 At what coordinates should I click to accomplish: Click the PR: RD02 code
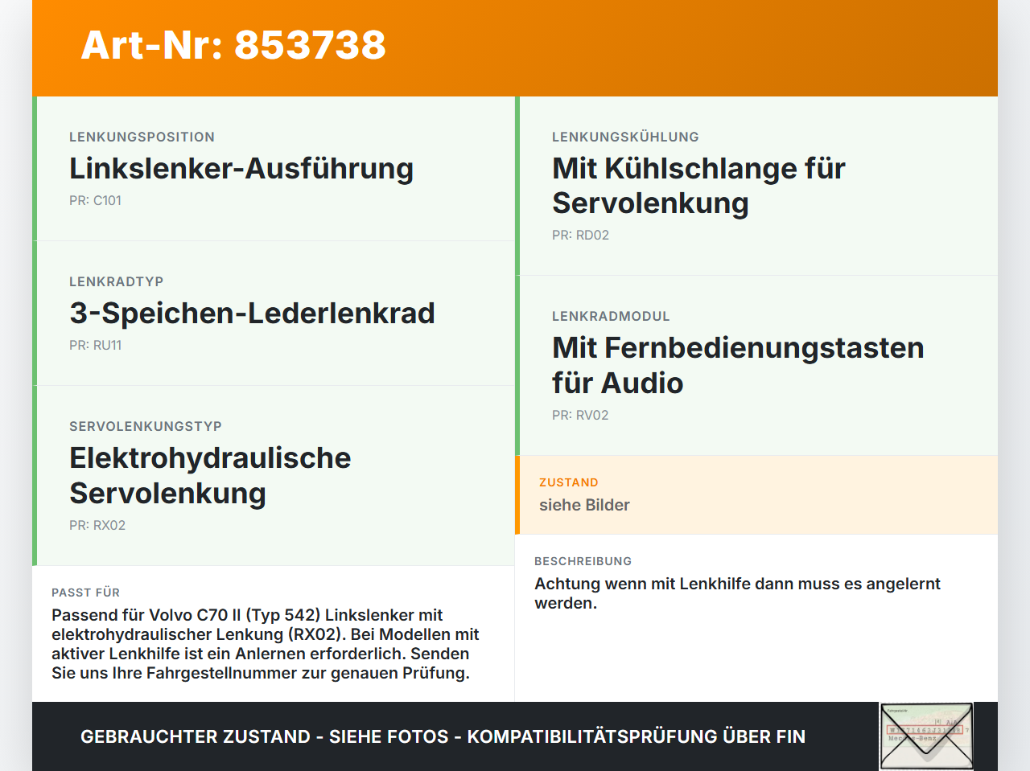(x=580, y=235)
